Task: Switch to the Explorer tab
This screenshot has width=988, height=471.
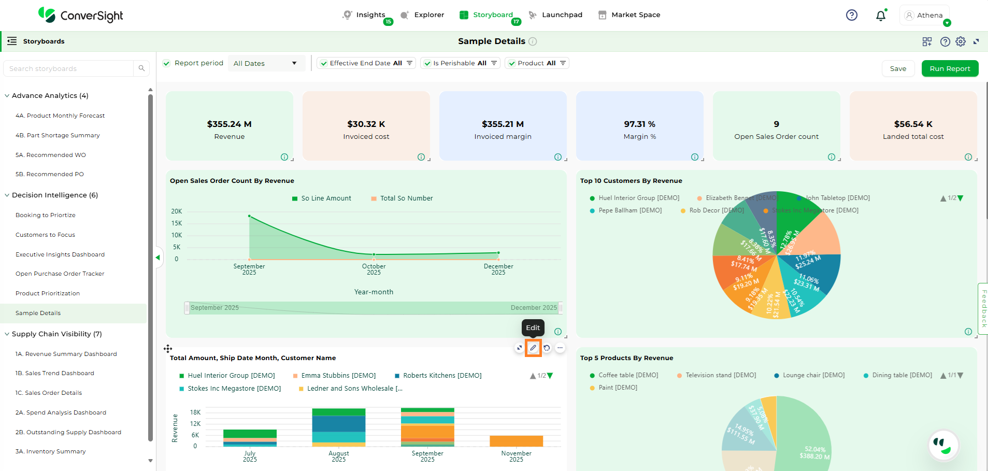Action: click(x=423, y=15)
